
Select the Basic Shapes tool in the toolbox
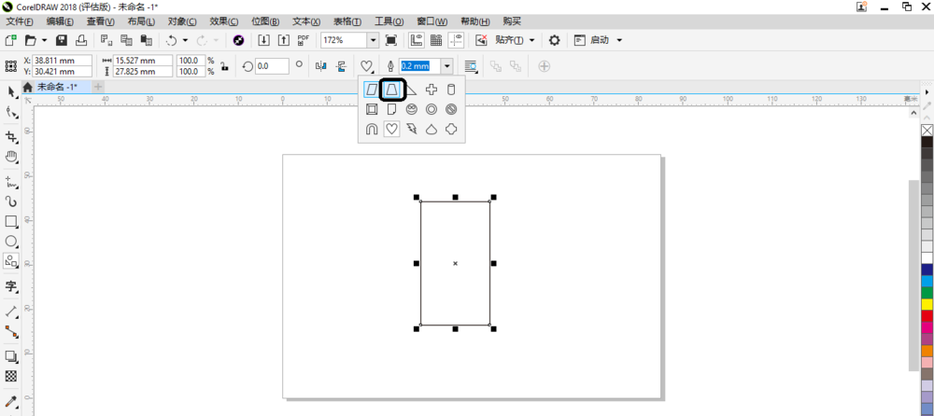pyautogui.click(x=10, y=260)
